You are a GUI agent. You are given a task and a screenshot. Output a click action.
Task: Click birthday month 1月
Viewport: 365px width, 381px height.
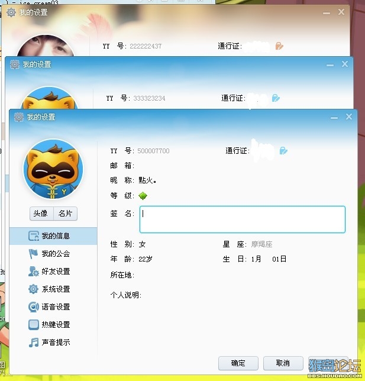tap(256, 259)
